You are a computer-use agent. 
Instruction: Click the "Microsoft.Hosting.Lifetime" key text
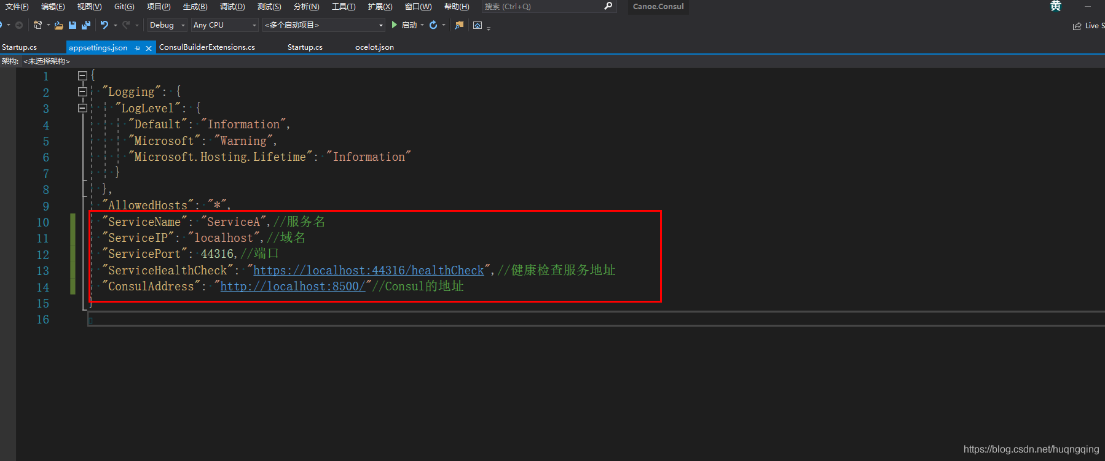[x=220, y=157]
